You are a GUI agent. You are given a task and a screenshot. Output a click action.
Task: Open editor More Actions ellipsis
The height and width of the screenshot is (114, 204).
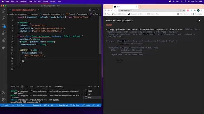[98, 10]
